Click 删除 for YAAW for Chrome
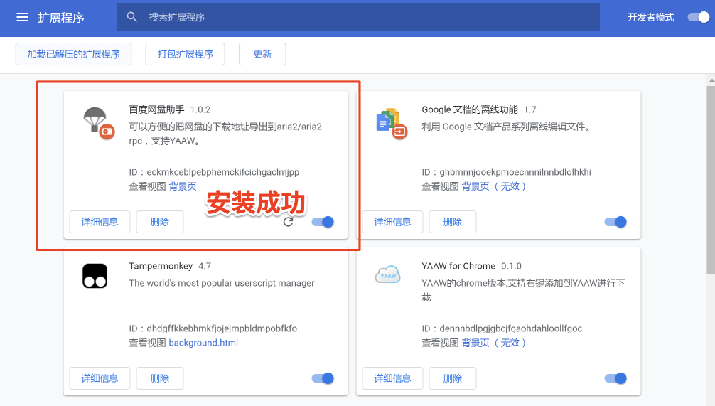Viewport: 715px width, 406px height. click(x=452, y=379)
